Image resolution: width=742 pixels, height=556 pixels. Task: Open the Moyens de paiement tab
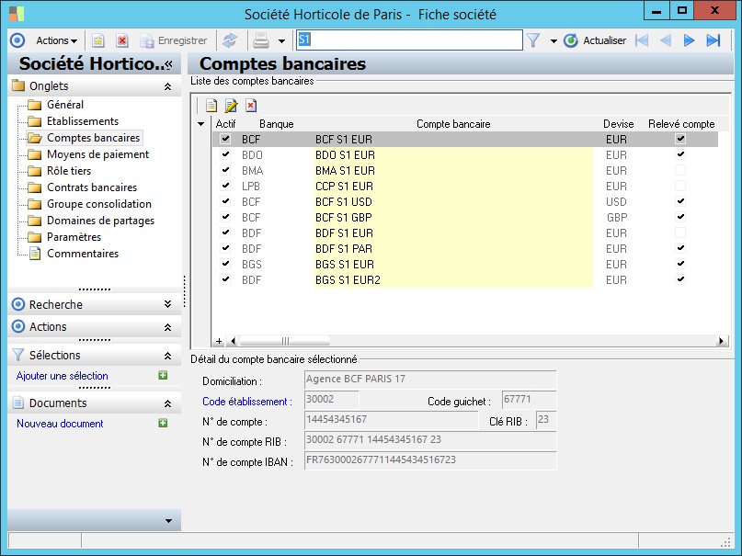pyautogui.click(x=97, y=154)
